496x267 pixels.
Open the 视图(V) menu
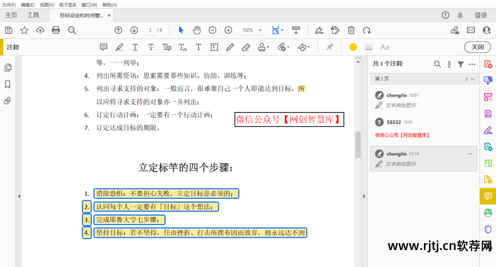[x=47, y=5]
